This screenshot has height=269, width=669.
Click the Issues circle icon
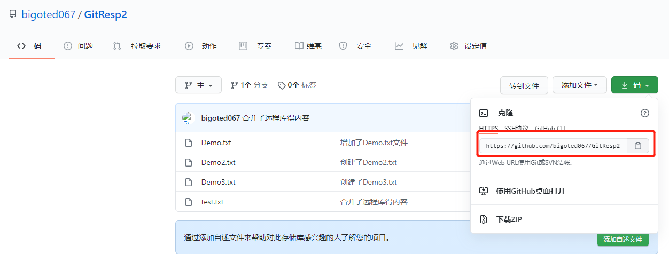[x=68, y=46]
